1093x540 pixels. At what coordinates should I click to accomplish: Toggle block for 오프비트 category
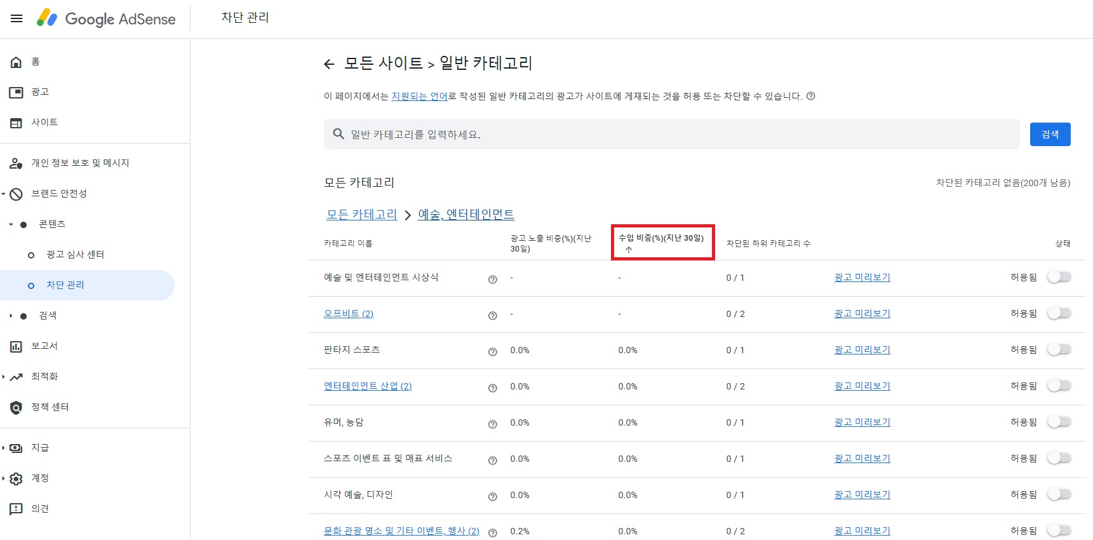click(1059, 313)
